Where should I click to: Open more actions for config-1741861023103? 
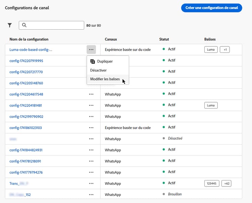click(x=91, y=128)
